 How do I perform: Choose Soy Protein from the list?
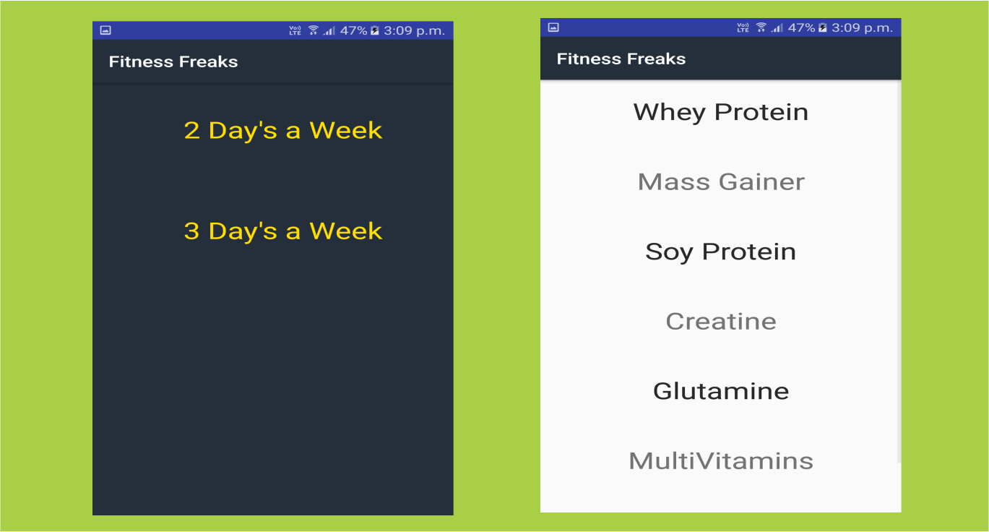point(721,252)
